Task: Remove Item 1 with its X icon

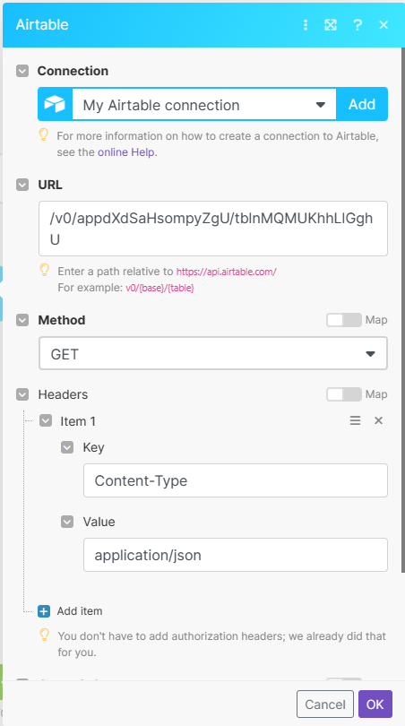Action: pyautogui.click(x=379, y=420)
